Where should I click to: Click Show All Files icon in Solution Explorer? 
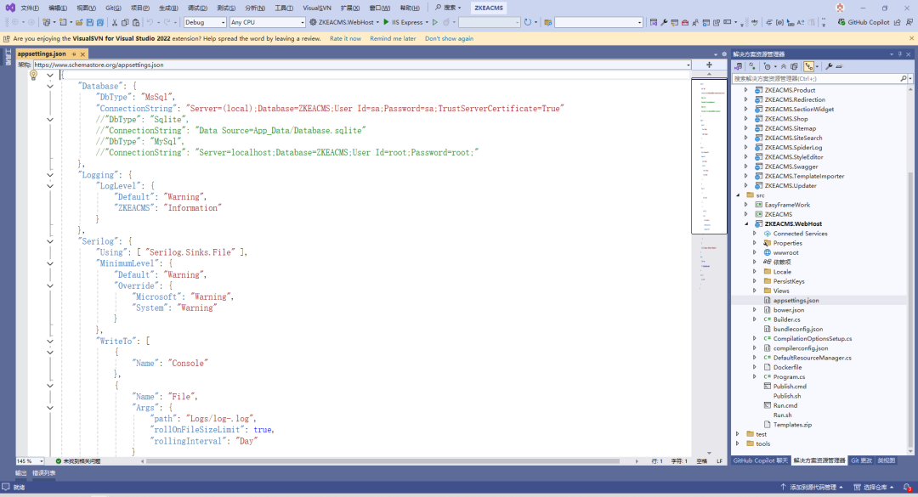click(x=794, y=67)
